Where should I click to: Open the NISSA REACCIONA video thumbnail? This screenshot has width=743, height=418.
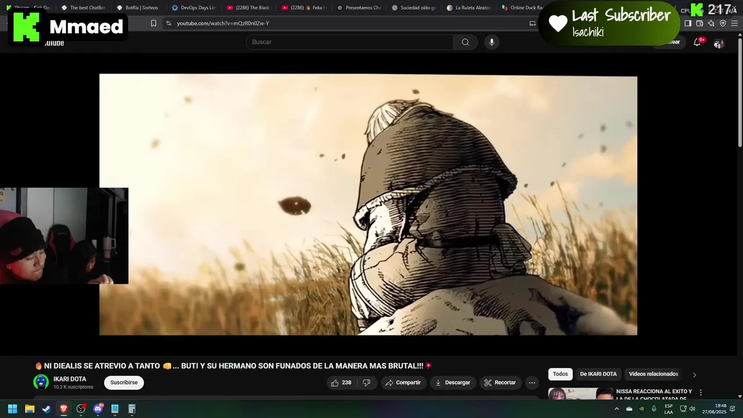(x=580, y=394)
